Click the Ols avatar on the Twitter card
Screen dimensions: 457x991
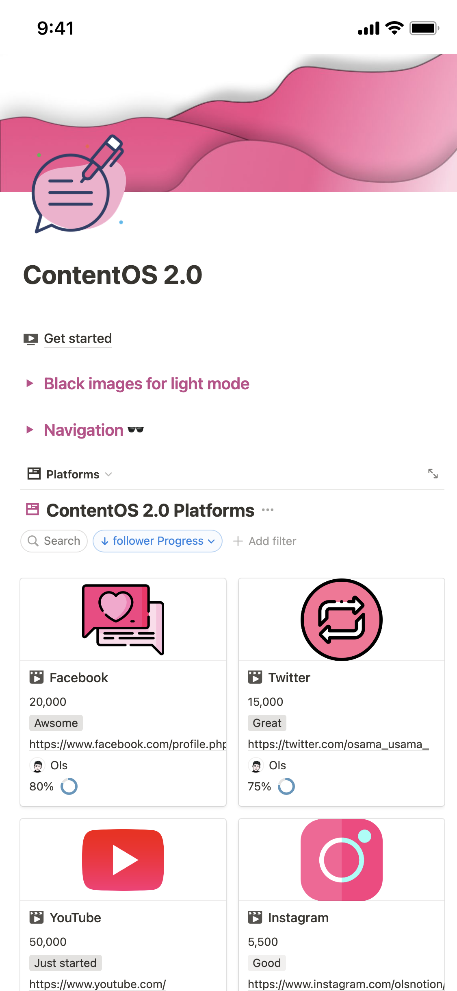[256, 765]
